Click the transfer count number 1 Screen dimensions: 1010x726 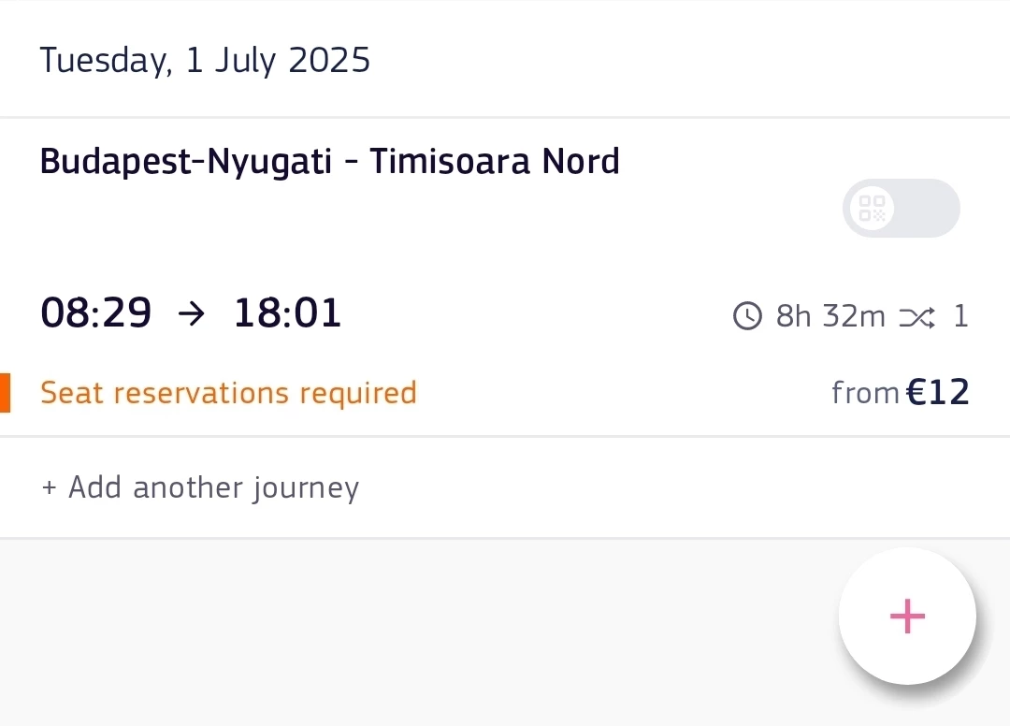coord(960,316)
